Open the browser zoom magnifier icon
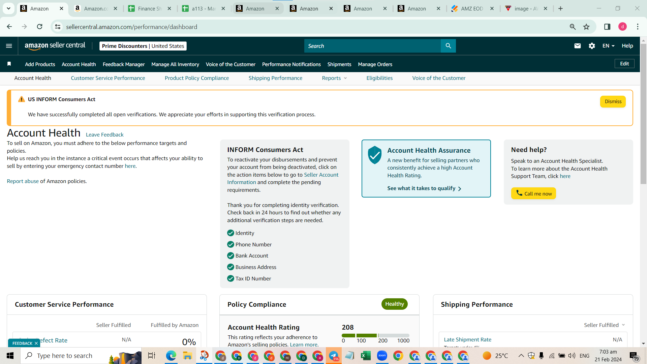Viewport: 647px width, 364px height. 573,27
